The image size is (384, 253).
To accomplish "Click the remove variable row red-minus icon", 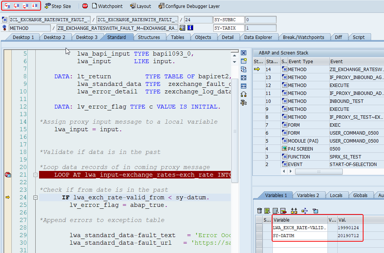I will point(283,211).
